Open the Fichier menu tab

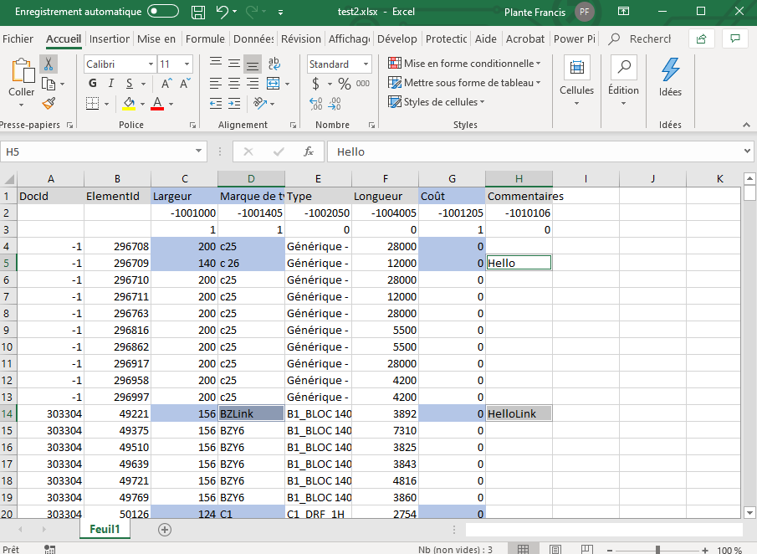(x=18, y=38)
